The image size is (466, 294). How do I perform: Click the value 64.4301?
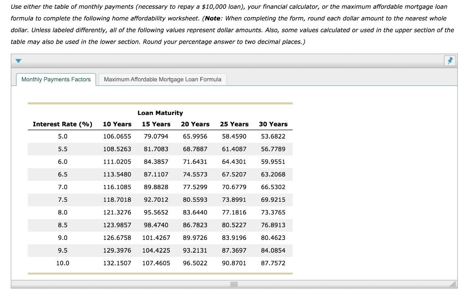(x=234, y=162)
